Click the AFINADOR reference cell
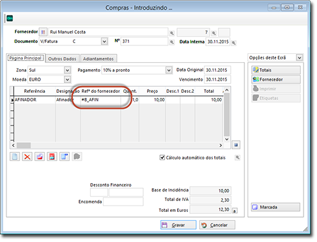Image resolution: width=317 pixels, height=242 pixels. pyautogui.click(x=35, y=100)
